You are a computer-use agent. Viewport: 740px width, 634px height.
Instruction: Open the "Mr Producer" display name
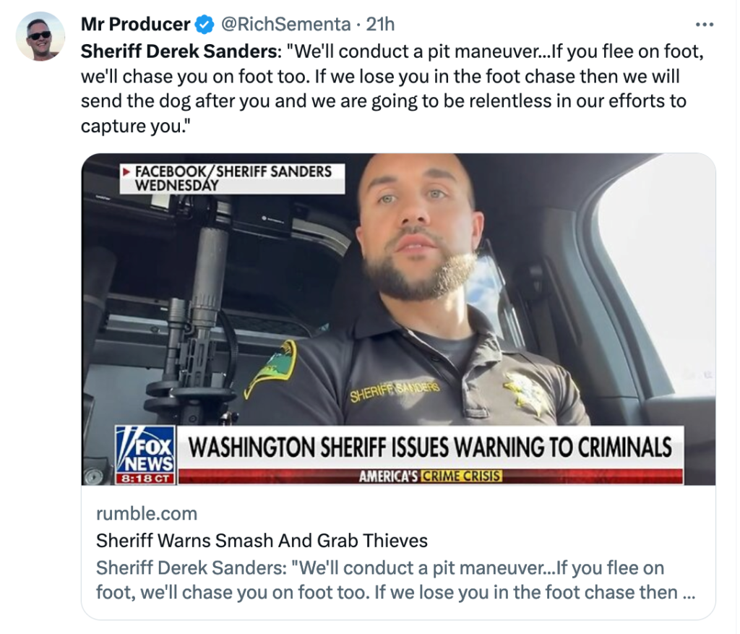click(x=135, y=25)
